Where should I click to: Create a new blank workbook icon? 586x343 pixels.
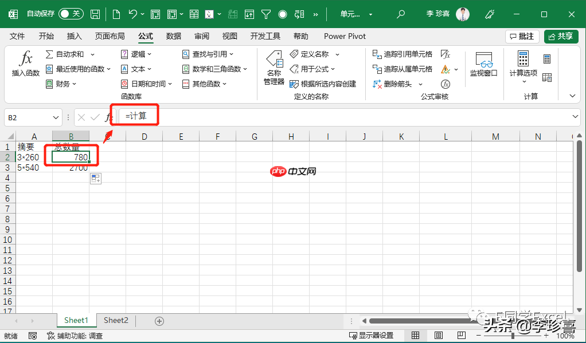(116, 14)
